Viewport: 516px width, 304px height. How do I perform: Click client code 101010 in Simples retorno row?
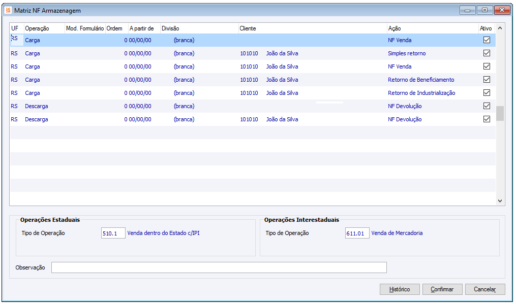[249, 53]
